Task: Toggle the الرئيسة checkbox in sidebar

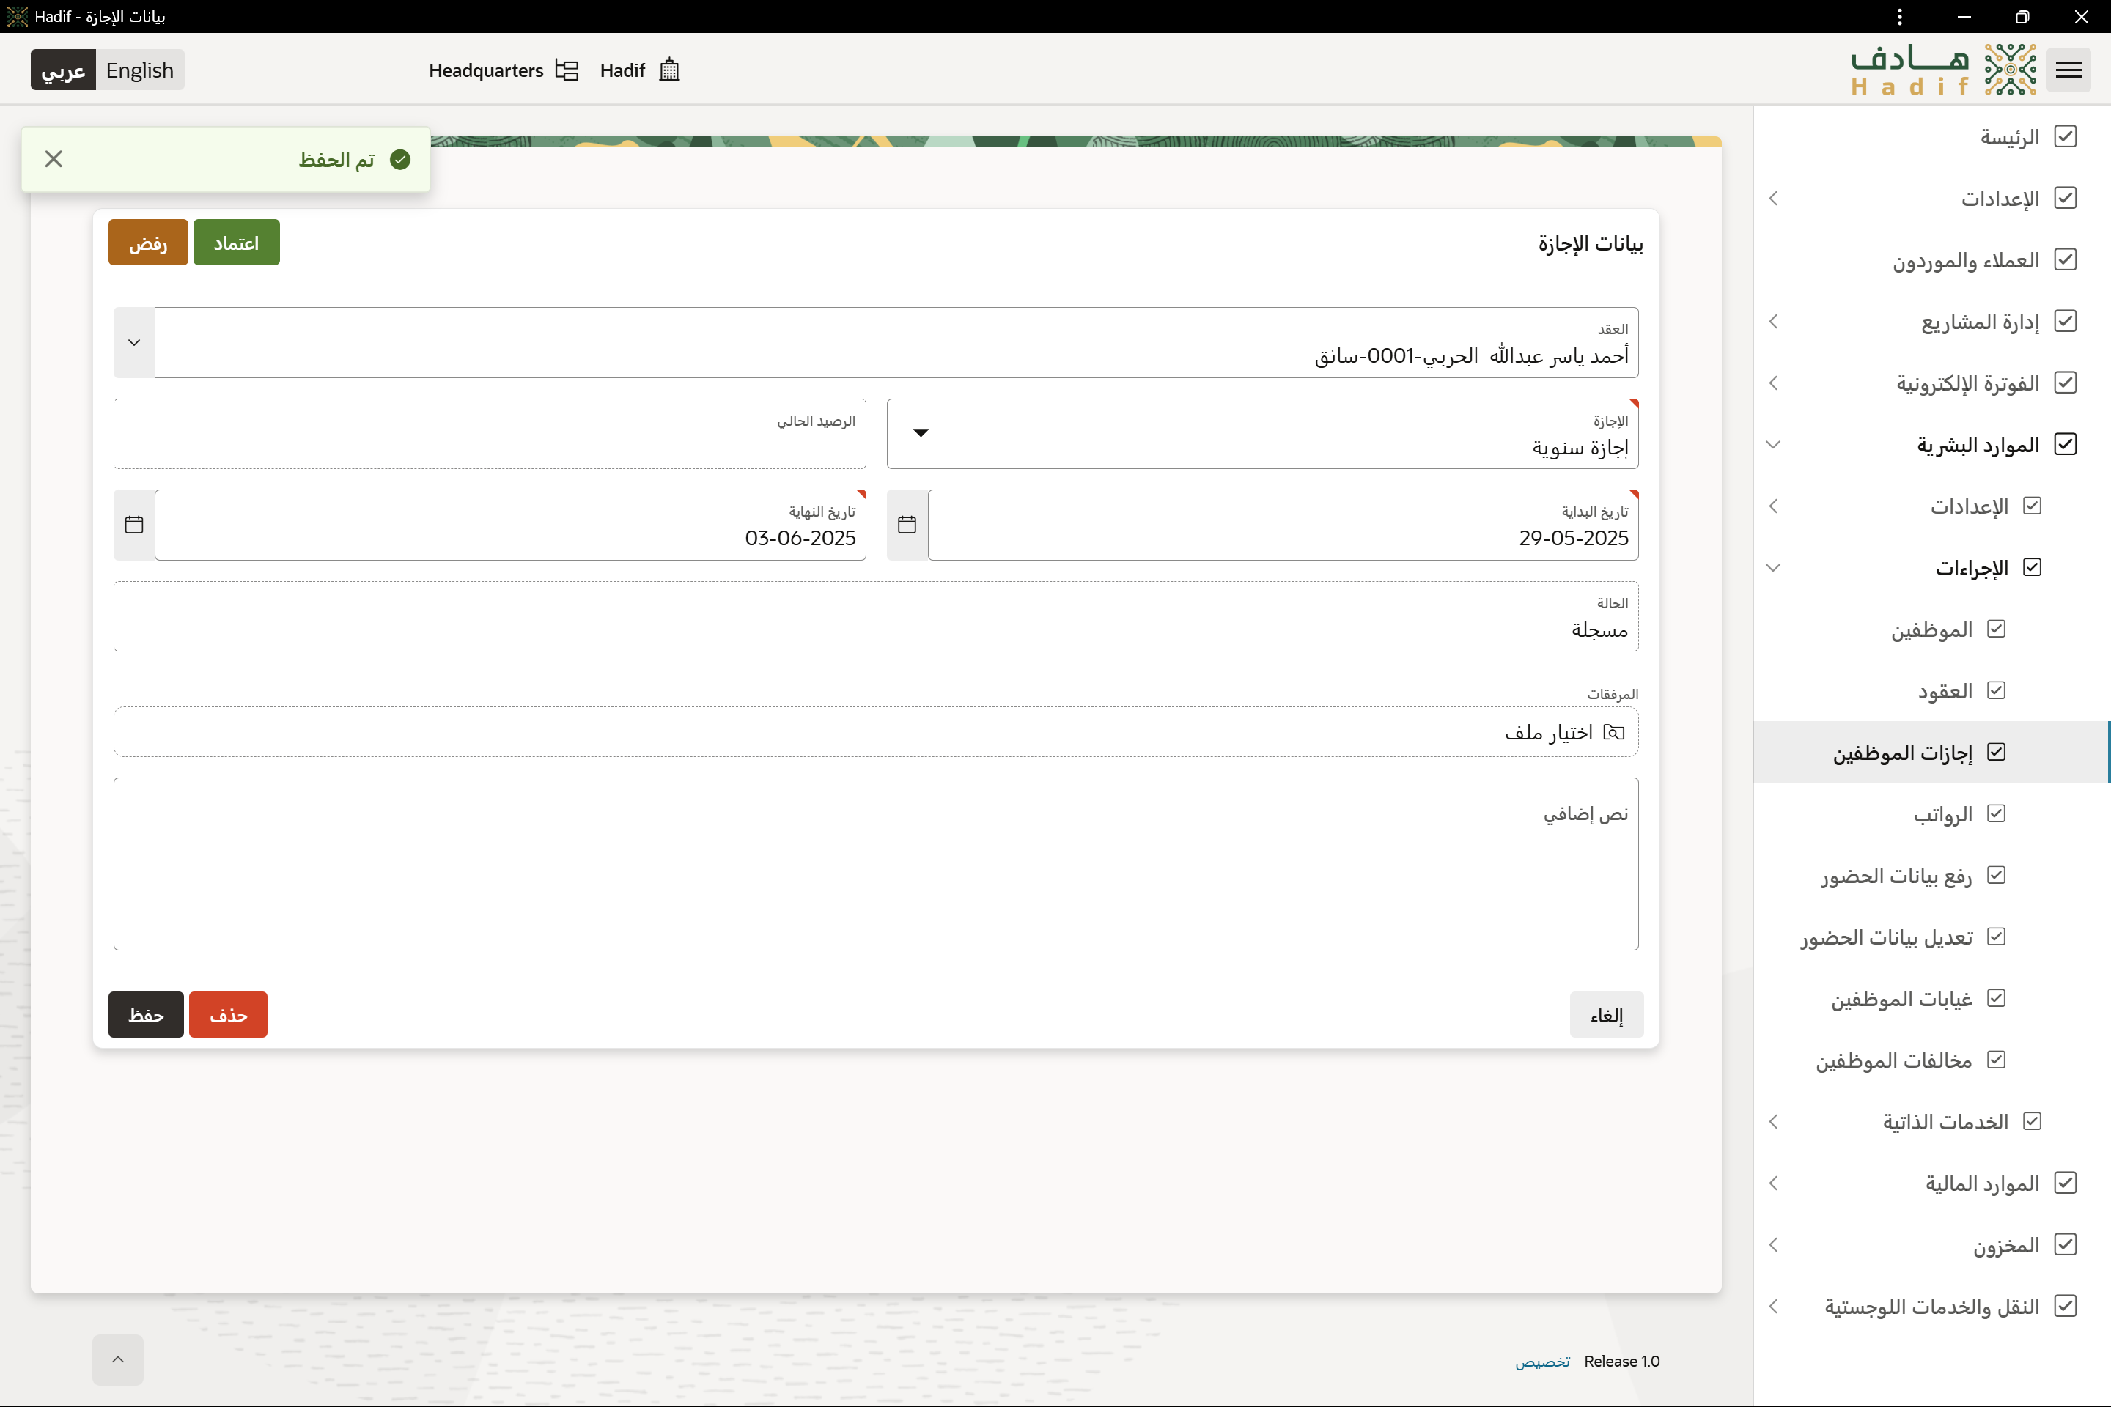Action: pos(2066,136)
